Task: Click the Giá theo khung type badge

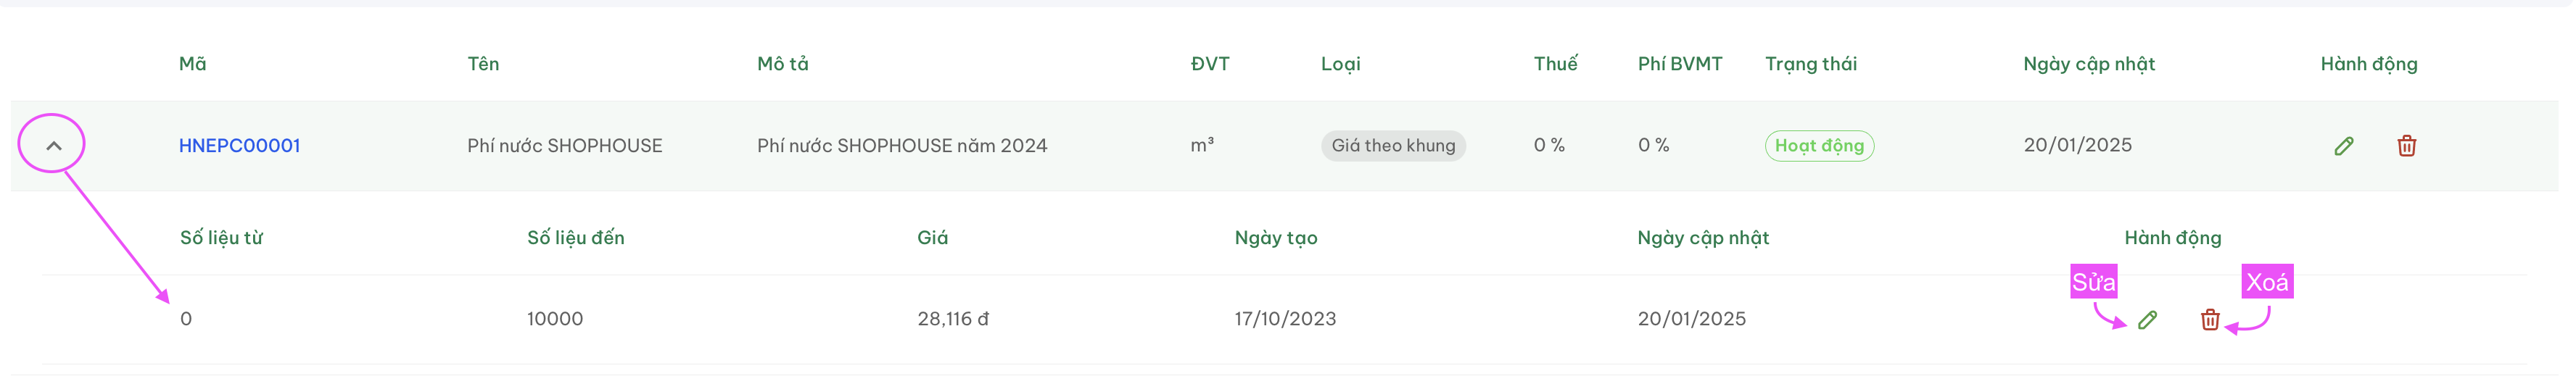Action: (x=1393, y=146)
